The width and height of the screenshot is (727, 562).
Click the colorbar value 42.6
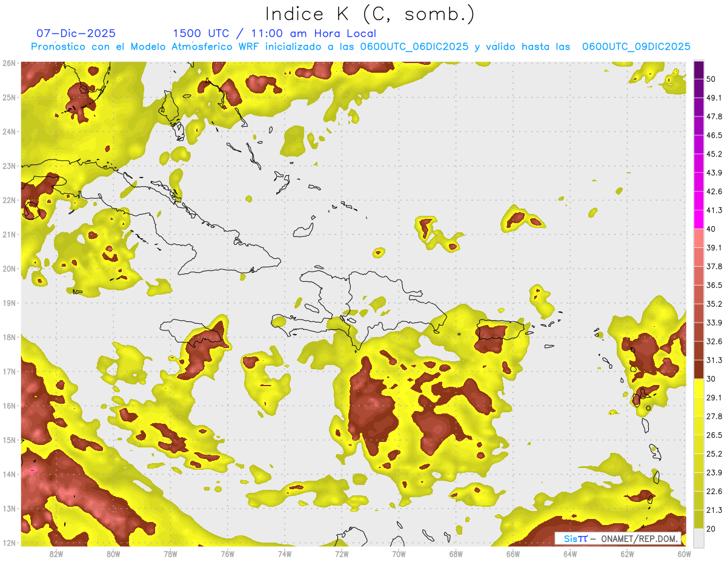(714, 191)
